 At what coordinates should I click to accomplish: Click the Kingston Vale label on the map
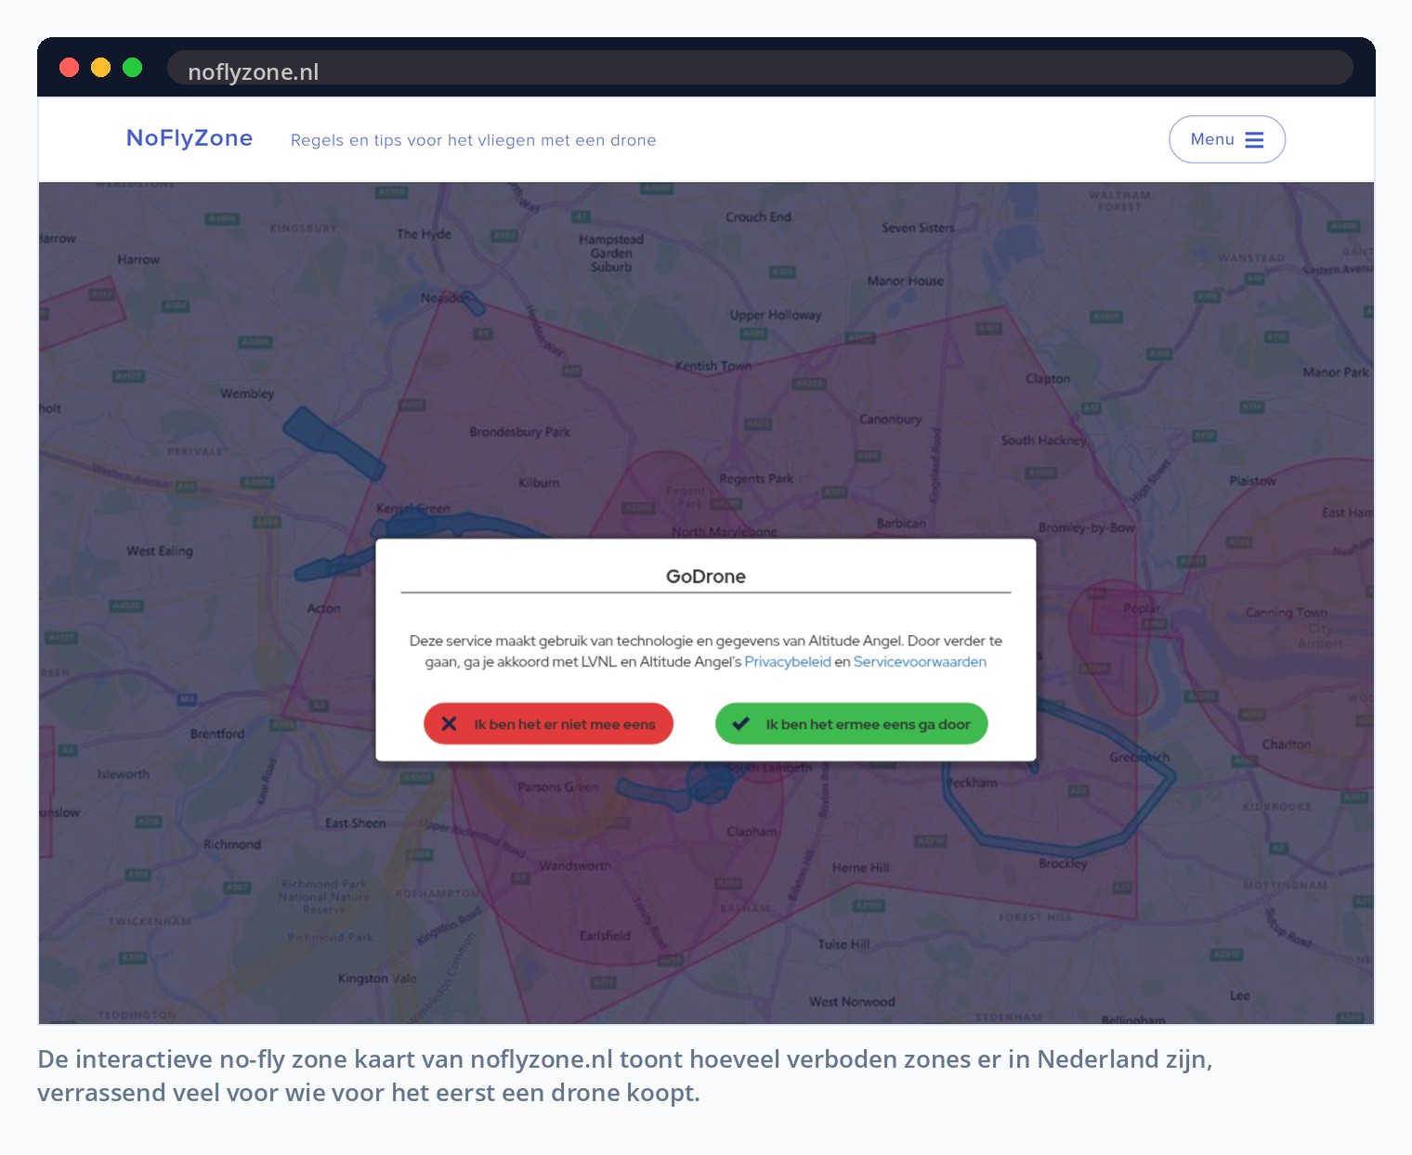377,979
